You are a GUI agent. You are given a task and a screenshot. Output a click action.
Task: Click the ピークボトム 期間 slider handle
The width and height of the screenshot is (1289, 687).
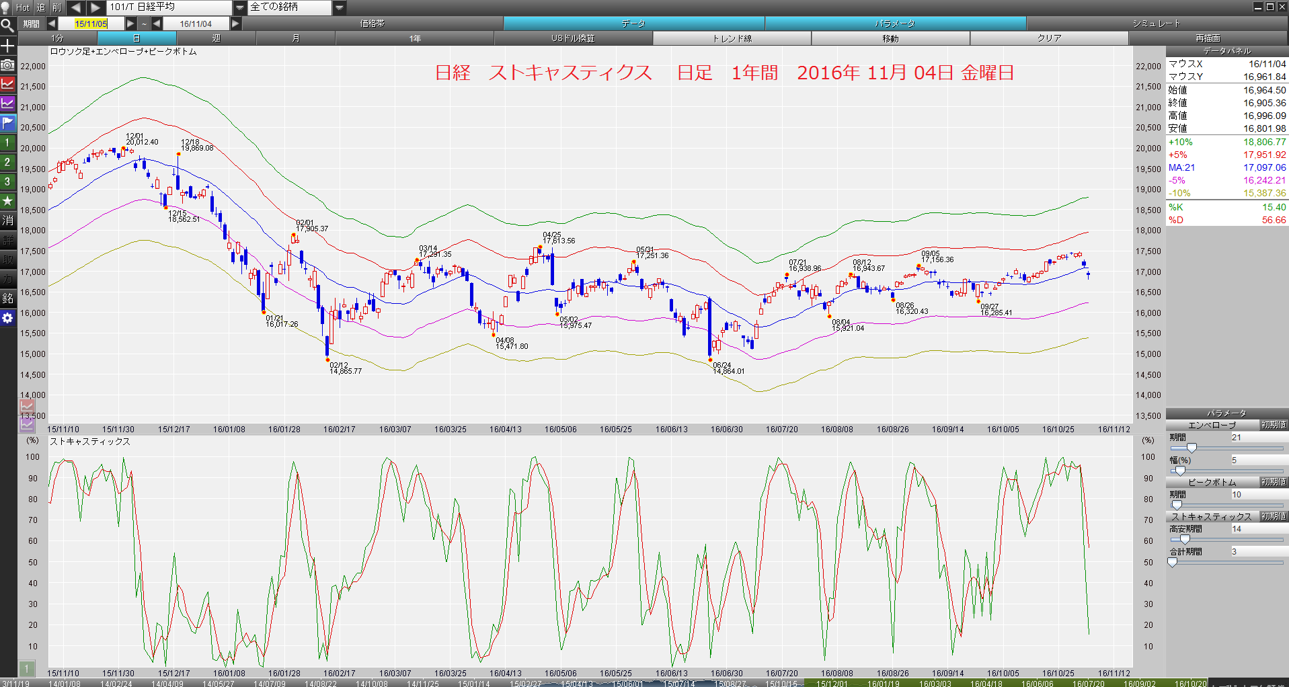click(x=1177, y=505)
